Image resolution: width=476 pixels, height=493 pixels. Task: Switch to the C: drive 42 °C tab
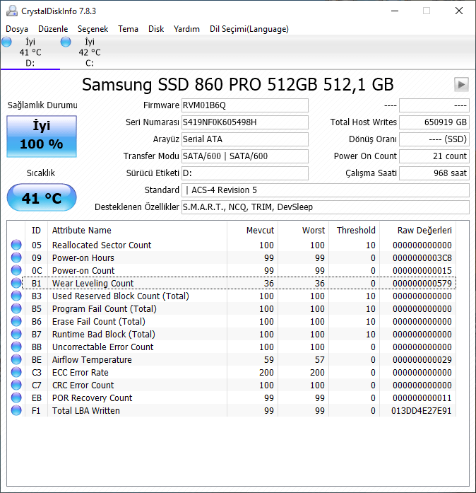pos(90,52)
